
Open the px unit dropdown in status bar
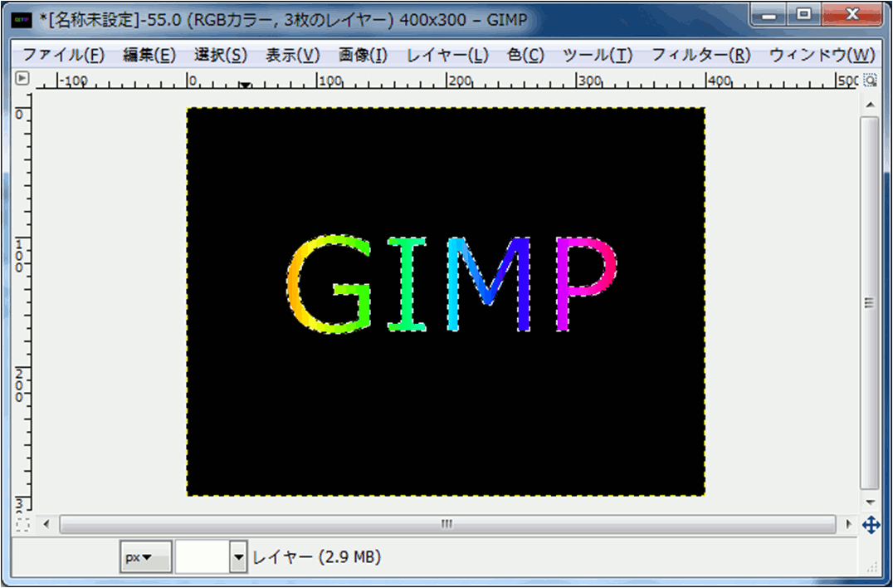point(145,558)
